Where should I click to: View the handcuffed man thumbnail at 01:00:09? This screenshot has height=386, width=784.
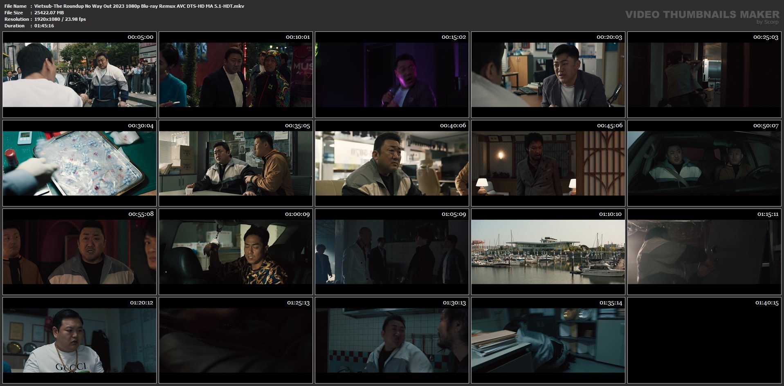point(236,252)
